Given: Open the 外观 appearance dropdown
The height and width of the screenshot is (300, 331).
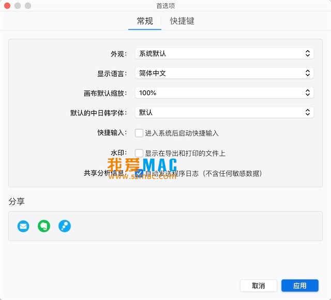Looking at the screenshot, I should point(224,53).
